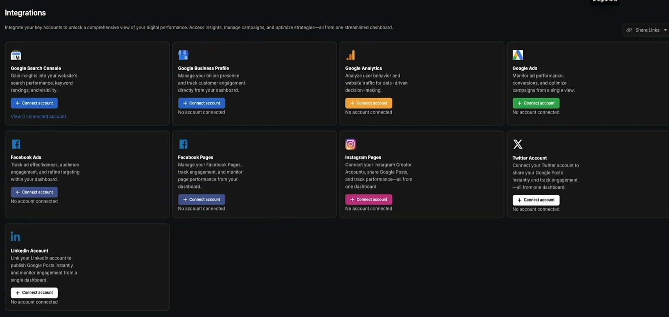Connect account for Instagram Pages
The image size is (669, 317).
[369, 200]
